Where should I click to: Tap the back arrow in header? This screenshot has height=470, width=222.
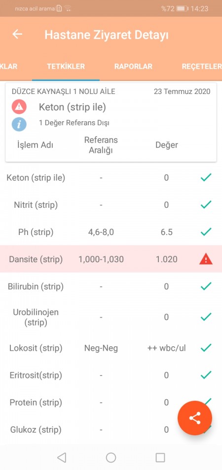pos(17,34)
